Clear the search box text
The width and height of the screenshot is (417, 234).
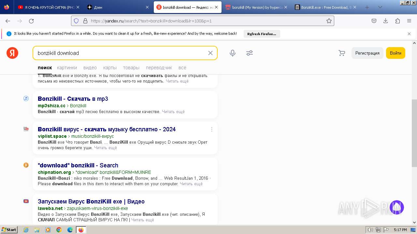[210, 53]
